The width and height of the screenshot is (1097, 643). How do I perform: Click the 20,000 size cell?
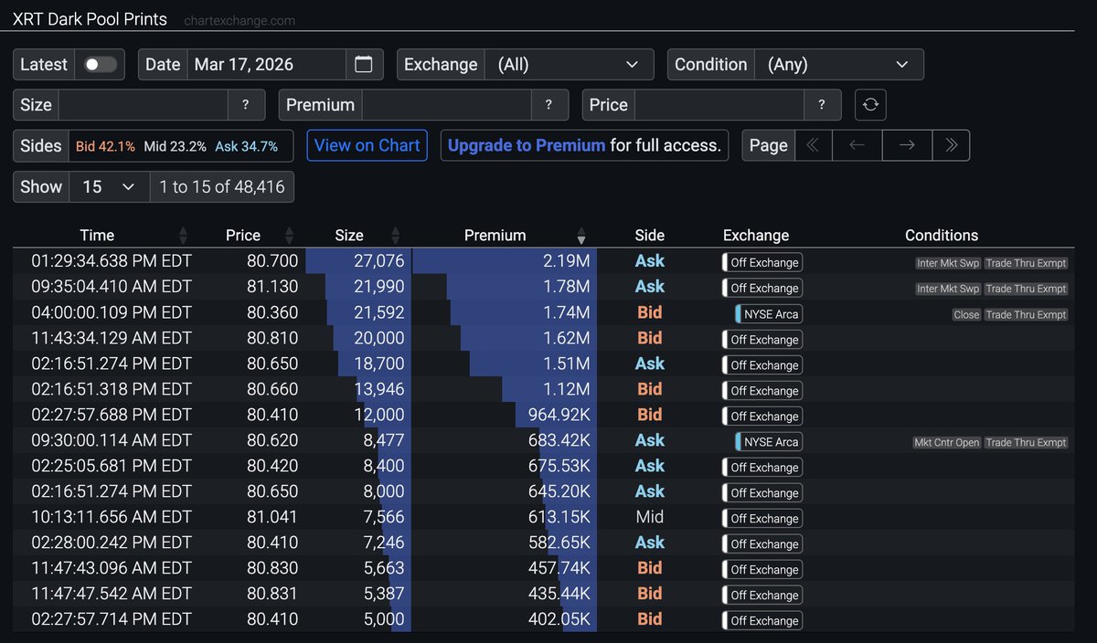click(378, 338)
